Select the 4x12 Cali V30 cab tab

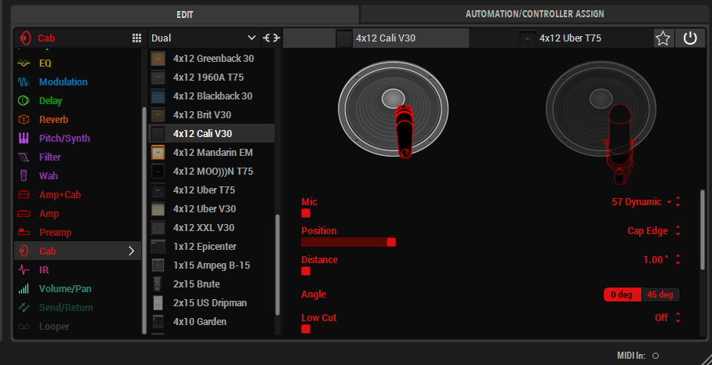coord(376,38)
